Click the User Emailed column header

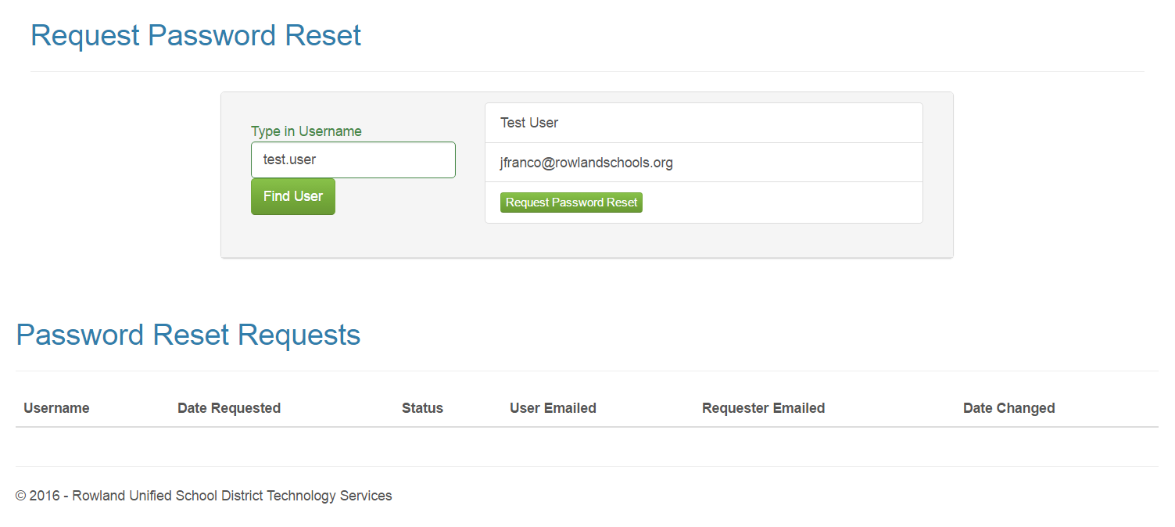[x=552, y=407]
